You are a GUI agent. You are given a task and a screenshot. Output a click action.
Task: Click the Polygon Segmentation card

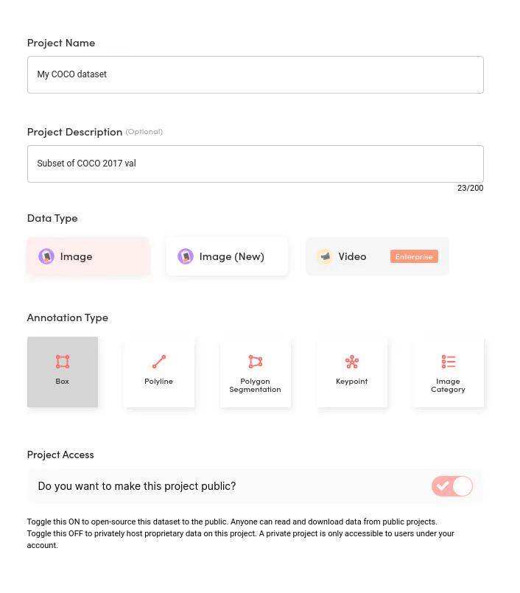255,372
